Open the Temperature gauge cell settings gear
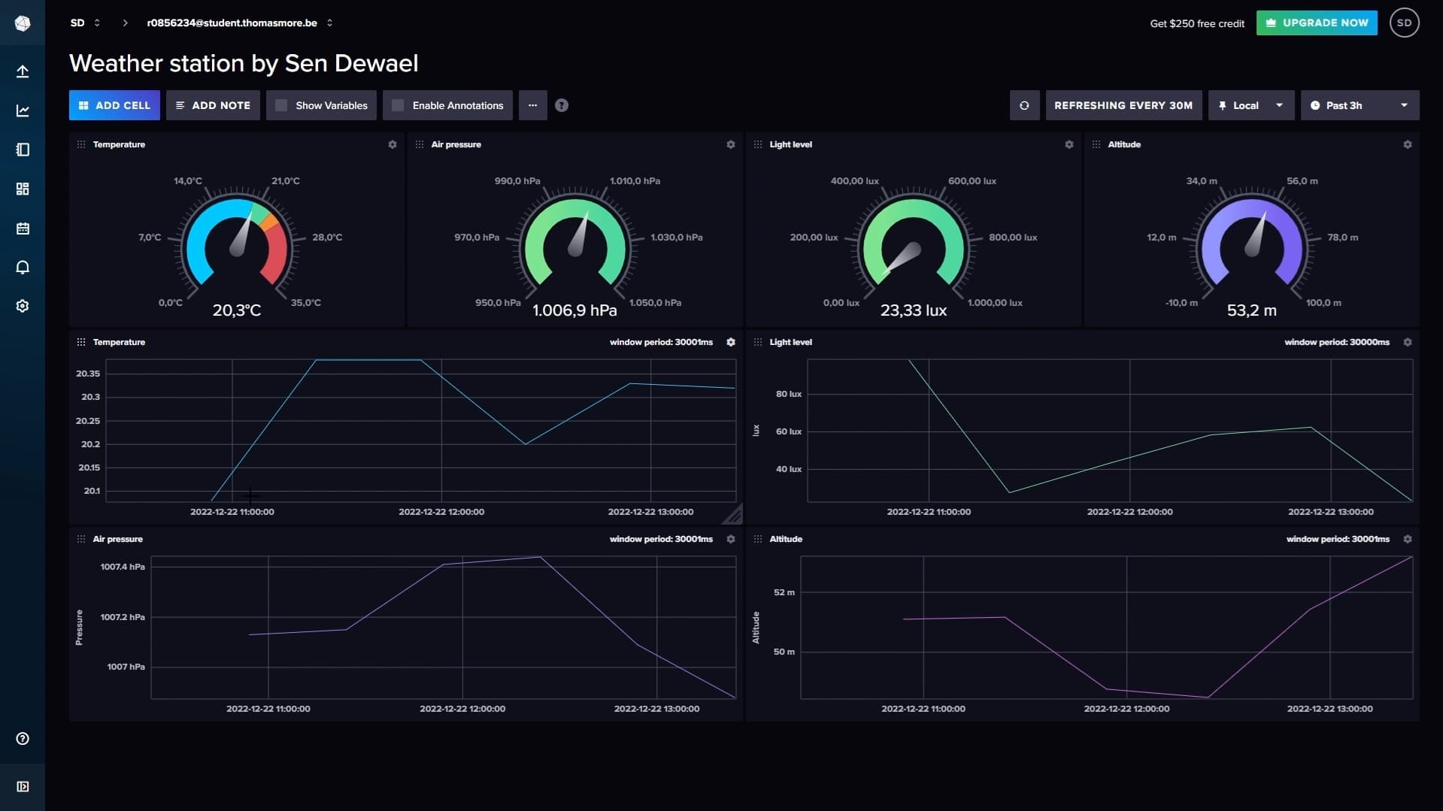The height and width of the screenshot is (811, 1443). coord(392,144)
